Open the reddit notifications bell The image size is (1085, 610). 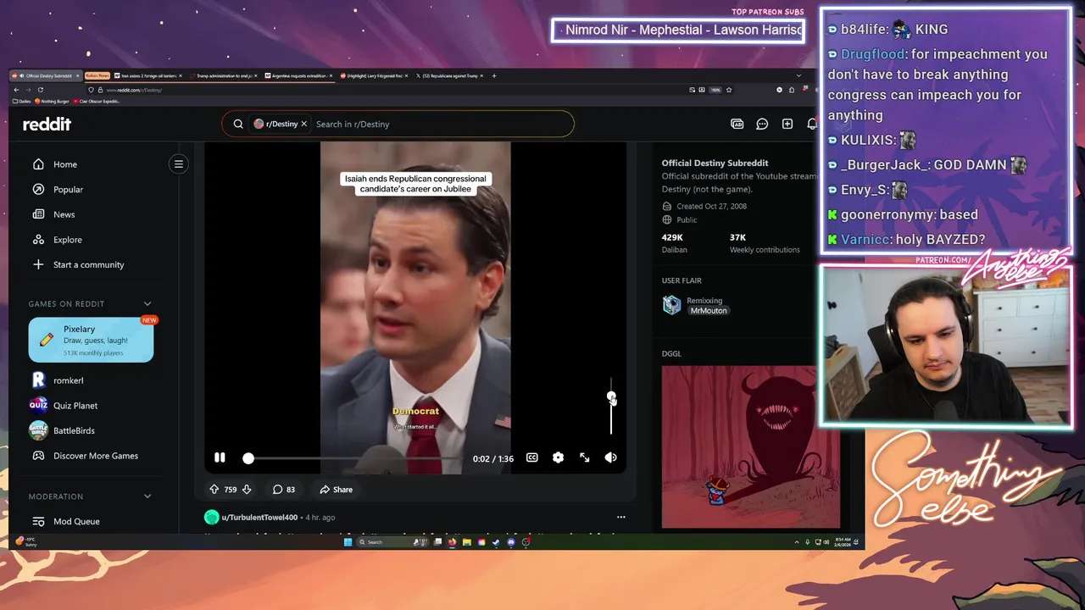812,124
